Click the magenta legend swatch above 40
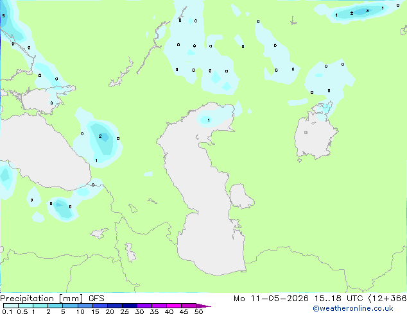Image resolution: width=407 pixels, height=314 pixels. click(x=174, y=306)
